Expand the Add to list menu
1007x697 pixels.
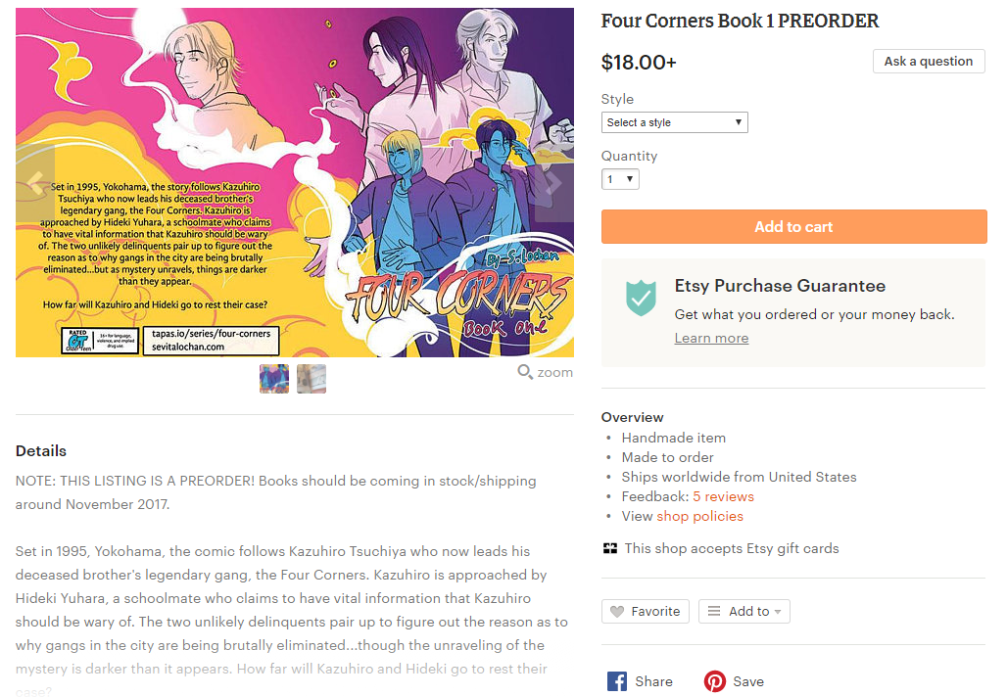coord(743,611)
